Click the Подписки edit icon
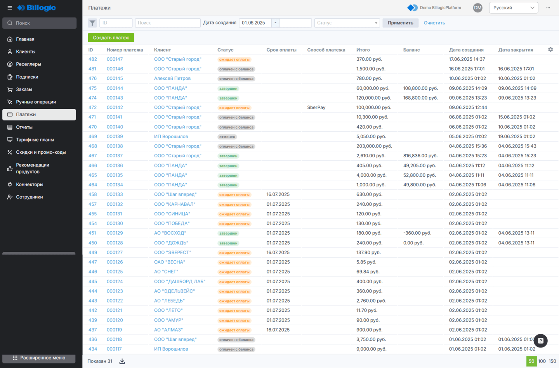 pyautogui.click(x=10, y=77)
